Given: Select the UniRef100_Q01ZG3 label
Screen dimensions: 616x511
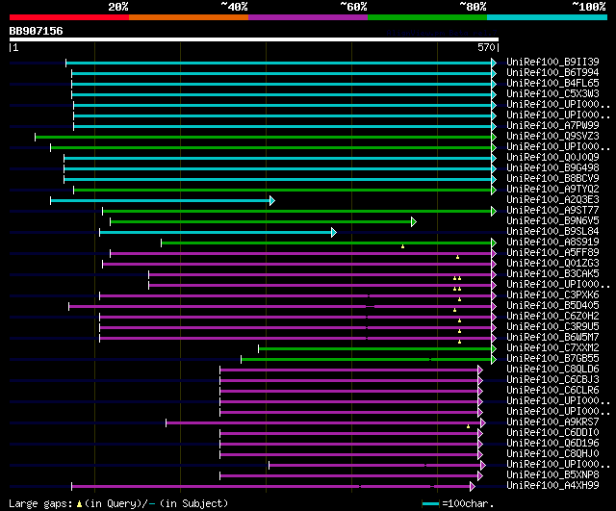Looking at the screenshot, I should (552, 264).
